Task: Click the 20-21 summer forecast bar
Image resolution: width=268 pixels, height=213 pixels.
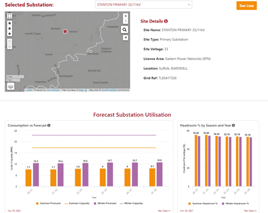Action: 28,178
